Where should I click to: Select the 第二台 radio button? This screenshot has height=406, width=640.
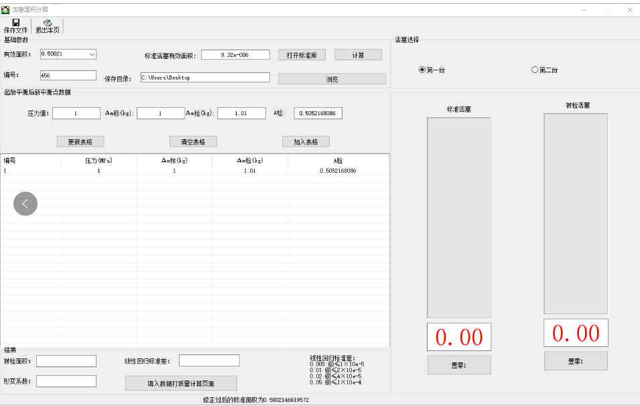535,70
